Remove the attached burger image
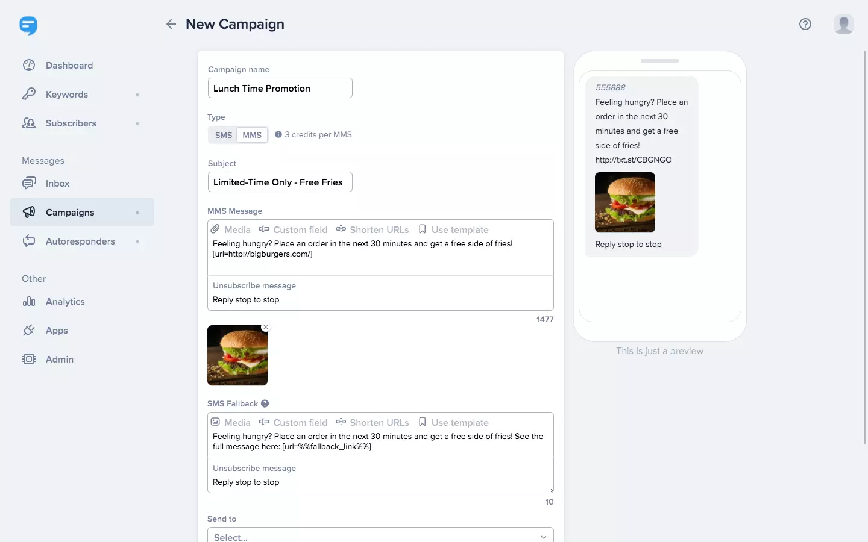868x542 pixels. [265, 327]
